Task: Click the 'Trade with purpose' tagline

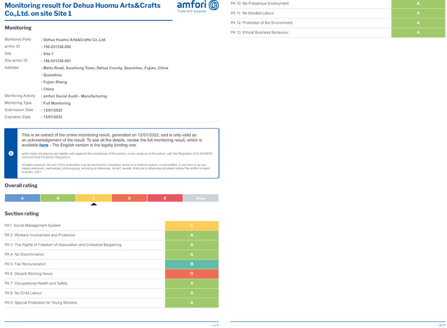Action: [192, 11]
